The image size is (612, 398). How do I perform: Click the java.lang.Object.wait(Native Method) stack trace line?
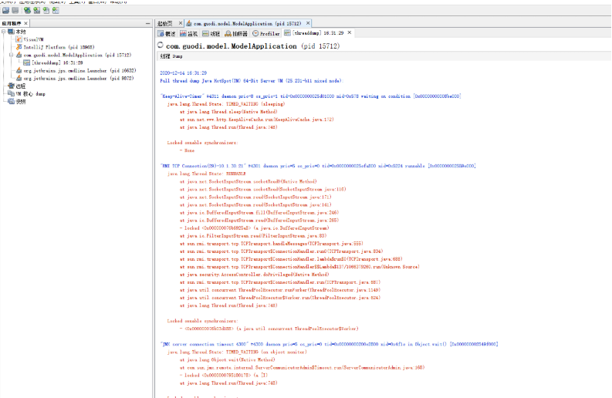228,360
